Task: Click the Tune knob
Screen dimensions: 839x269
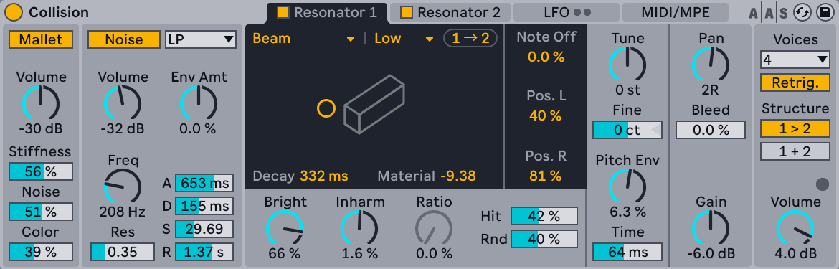Action: click(x=627, y=65)
